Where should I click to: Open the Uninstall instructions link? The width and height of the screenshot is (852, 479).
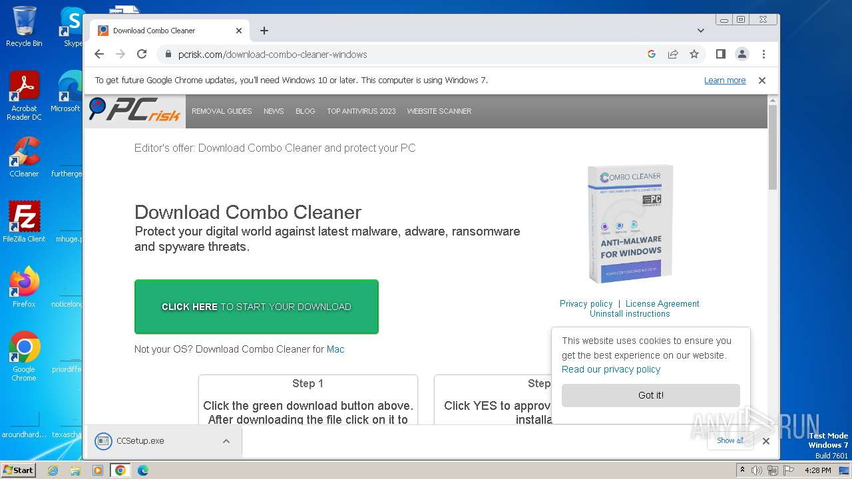click(630, 314)
